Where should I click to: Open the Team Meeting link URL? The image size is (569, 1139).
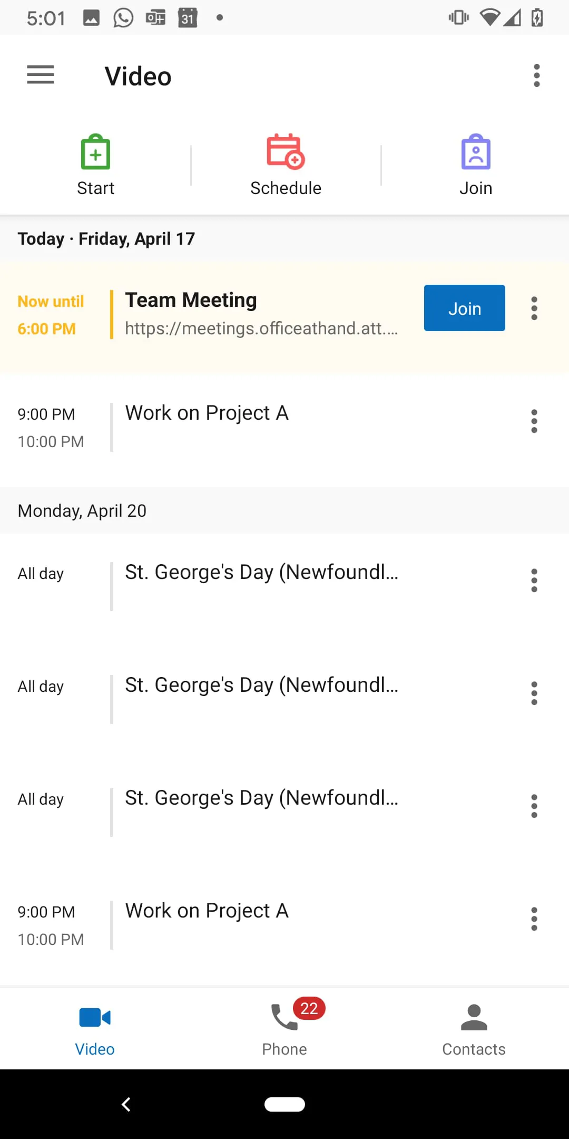(261, 329)
